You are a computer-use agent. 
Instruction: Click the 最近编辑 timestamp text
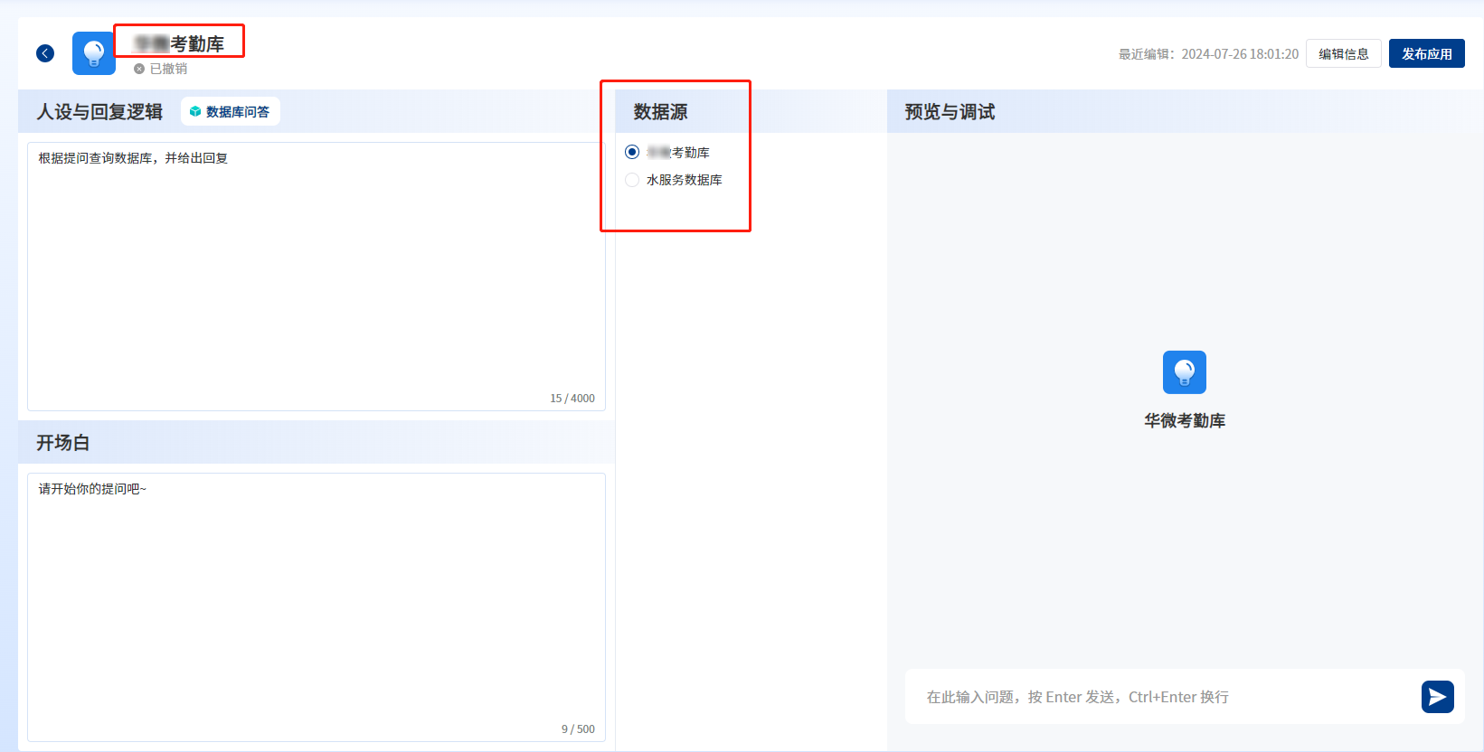(1208, 54)
